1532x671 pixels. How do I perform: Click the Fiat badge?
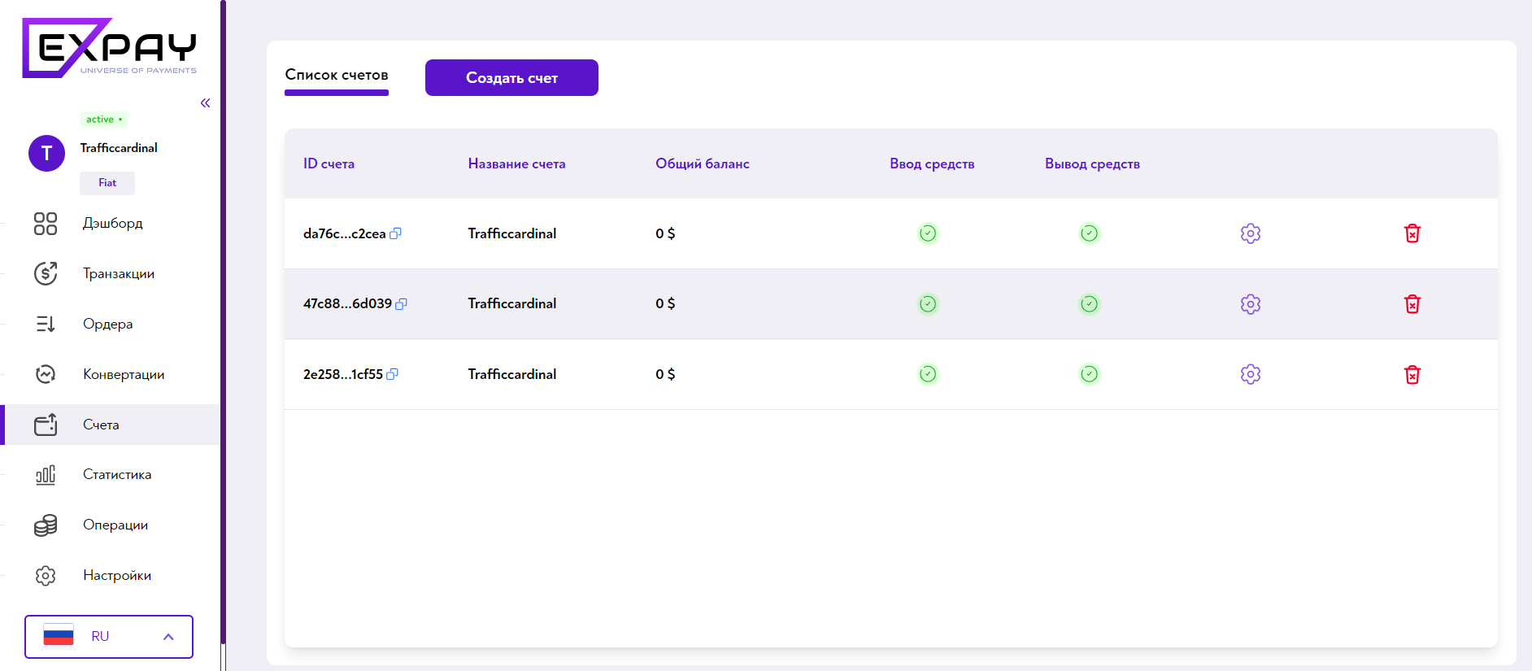107,183
